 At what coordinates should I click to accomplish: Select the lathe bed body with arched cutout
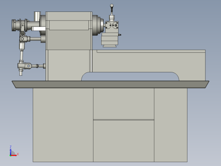click(x=149, y=63)
